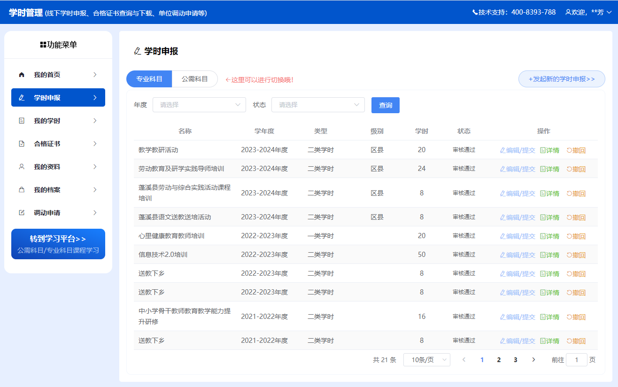
Task: Click the 前往 page number input
Action: [x=577, y=360]
